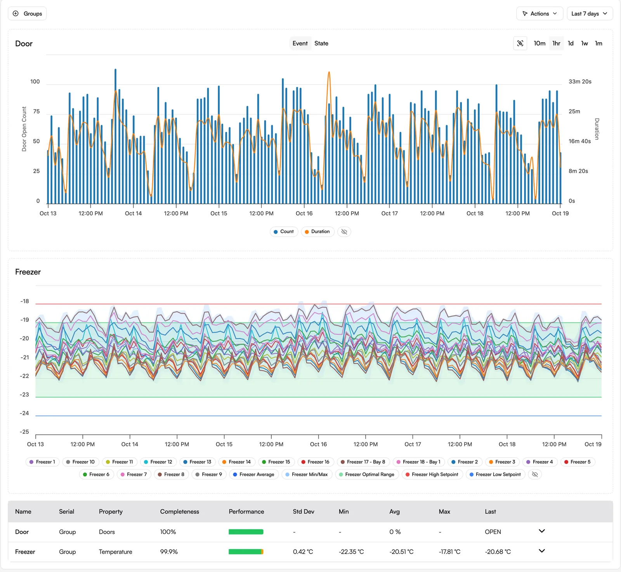
Task: Select the 10m interval
Action: pos(539,43)
